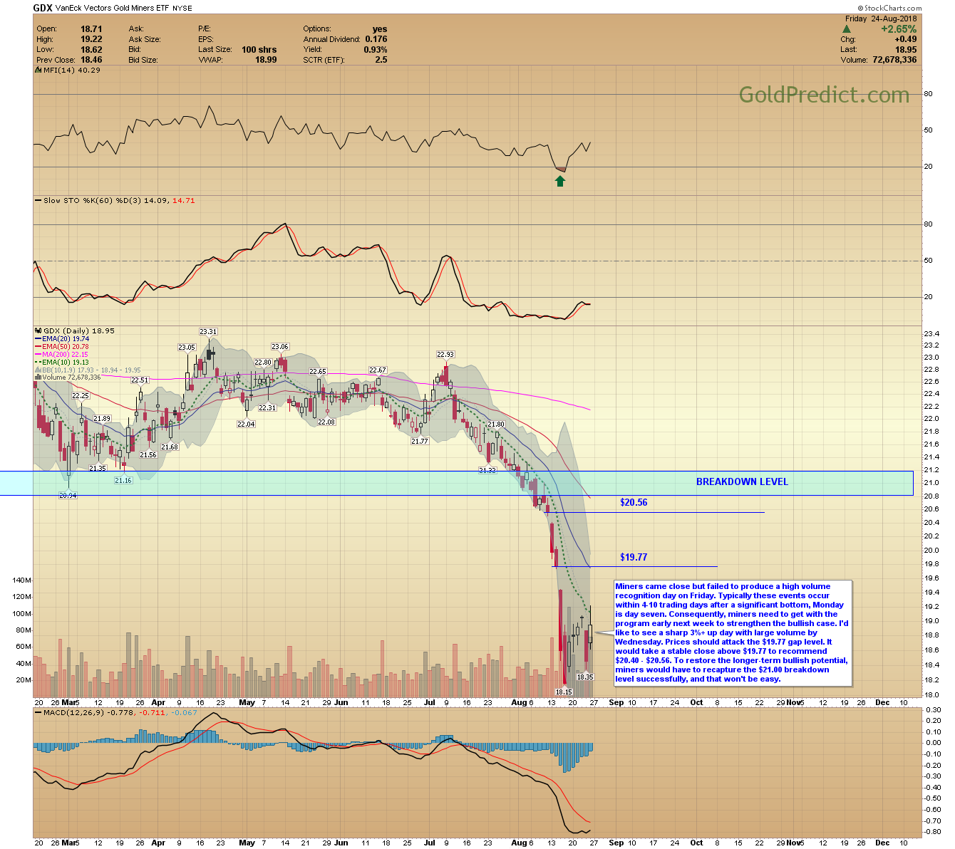Click the 'BREAKDOWN LEVEL' annotation text
The height and width of the screenshot is (849, 955).
tap(742, 482)
